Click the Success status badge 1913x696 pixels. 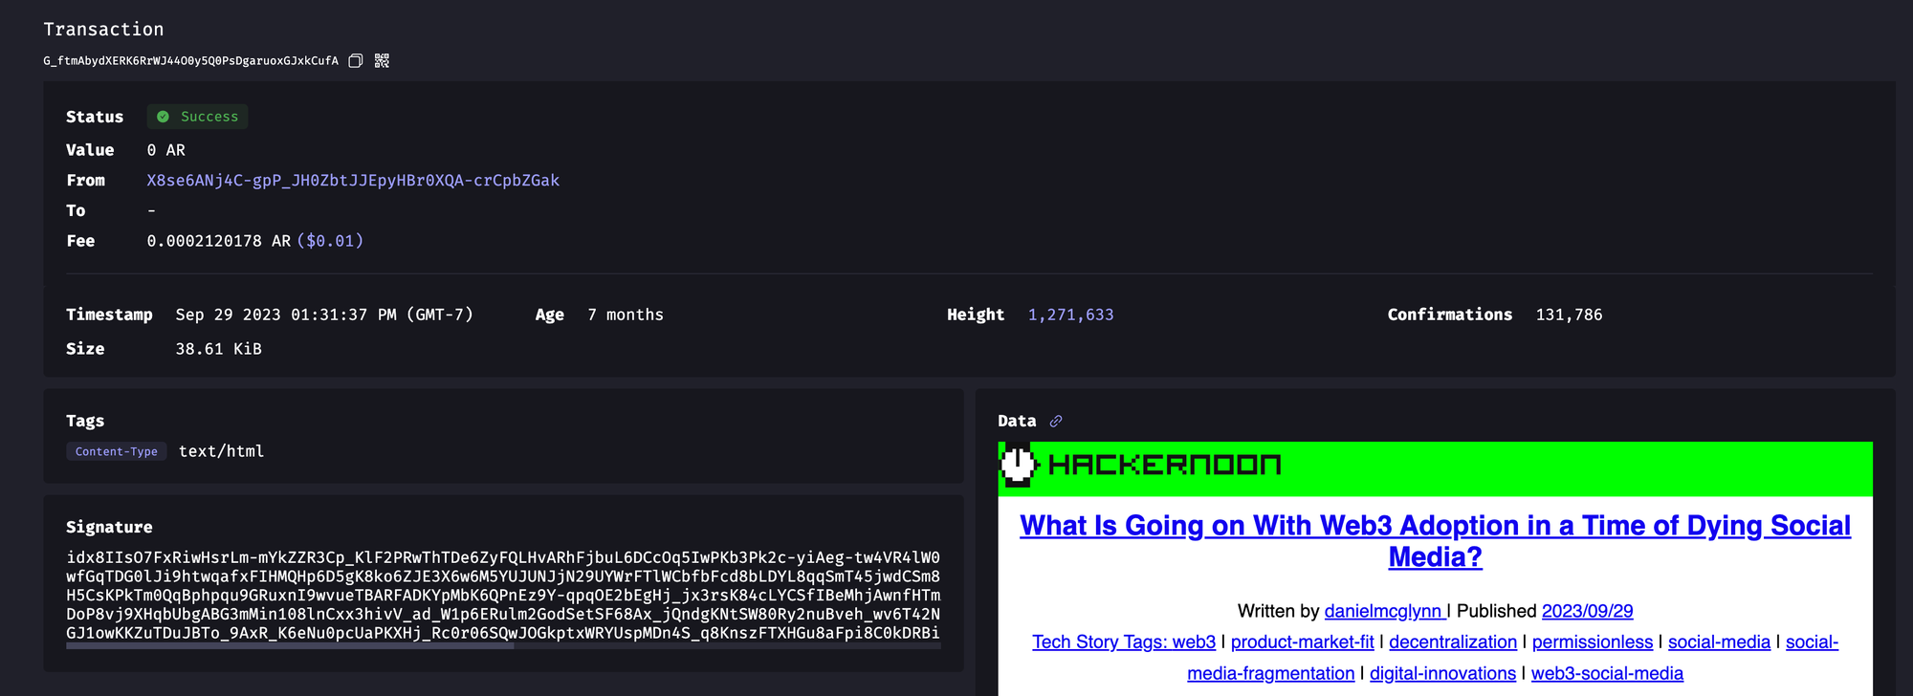tap(197, 117)
